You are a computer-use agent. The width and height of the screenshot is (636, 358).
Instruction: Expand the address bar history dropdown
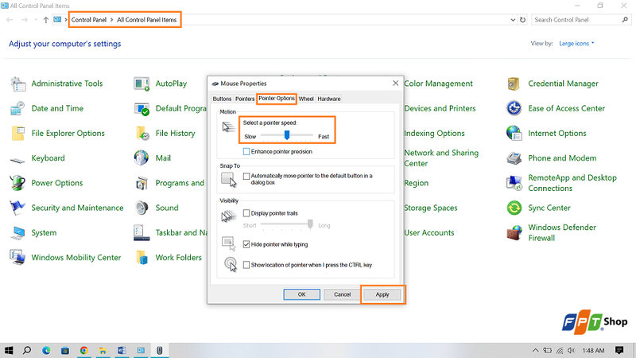click(513, 20)
